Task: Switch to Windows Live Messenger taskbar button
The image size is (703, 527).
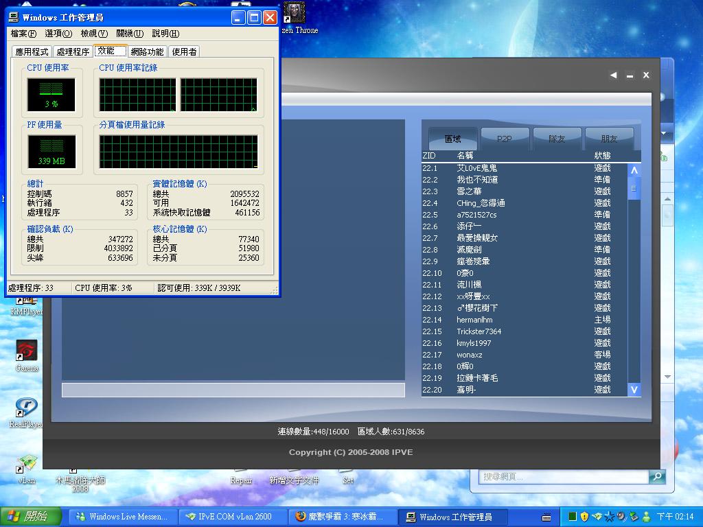Action: click(122, 517)
